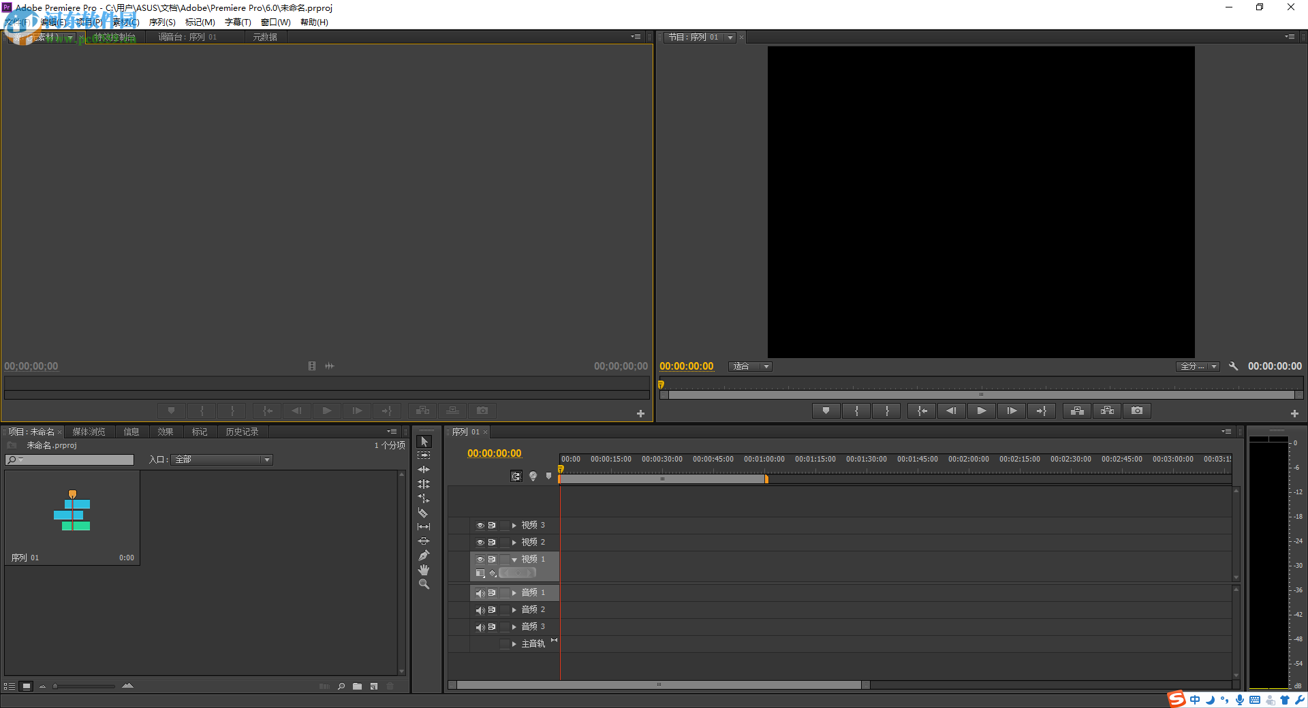Create new item in Project panel
Viewport: 1308px width, 708px height.
pos(373,686)
